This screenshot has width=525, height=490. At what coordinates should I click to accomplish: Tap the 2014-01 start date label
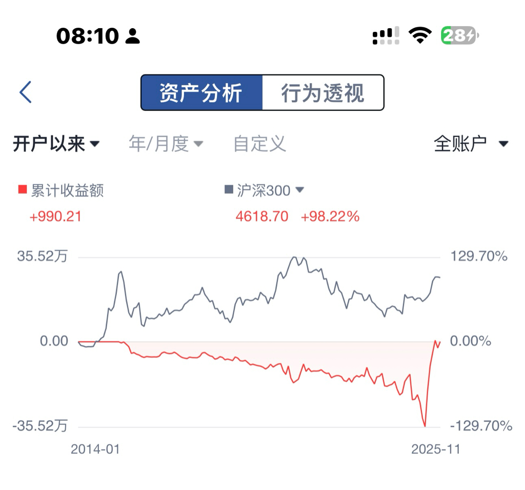(95, 449)
